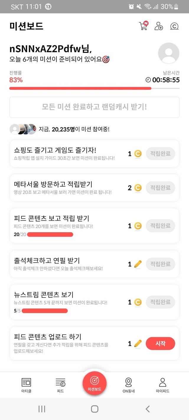Viewport: 189px width, 420px height.
Task: Open the ON동네 tab
Action: (128, 385)
